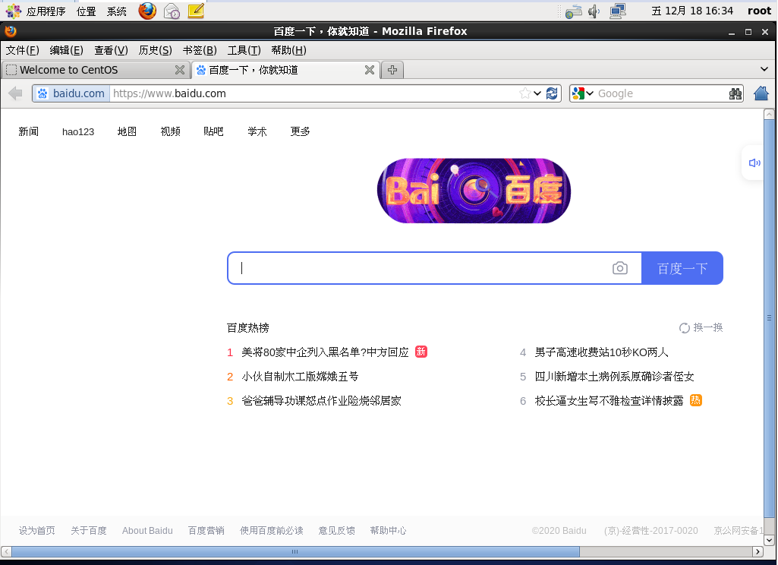The width and height of the screenshot is (778, 565).
Task: Click the 关于百度 footer link
Action: [89, 531]
